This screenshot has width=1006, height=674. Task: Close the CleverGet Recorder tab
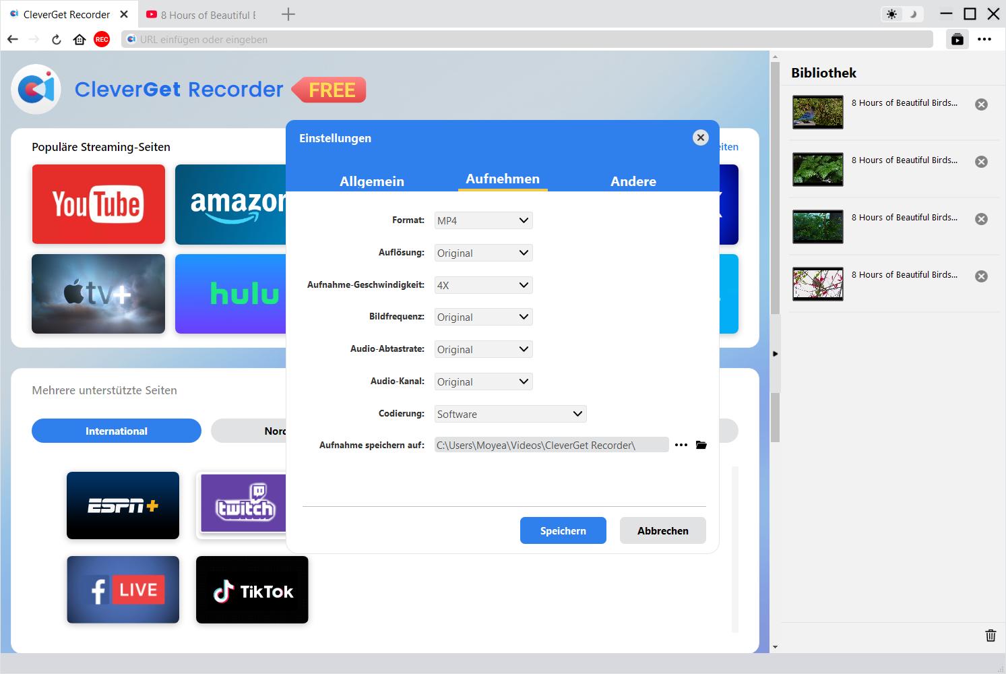(123, 14)
